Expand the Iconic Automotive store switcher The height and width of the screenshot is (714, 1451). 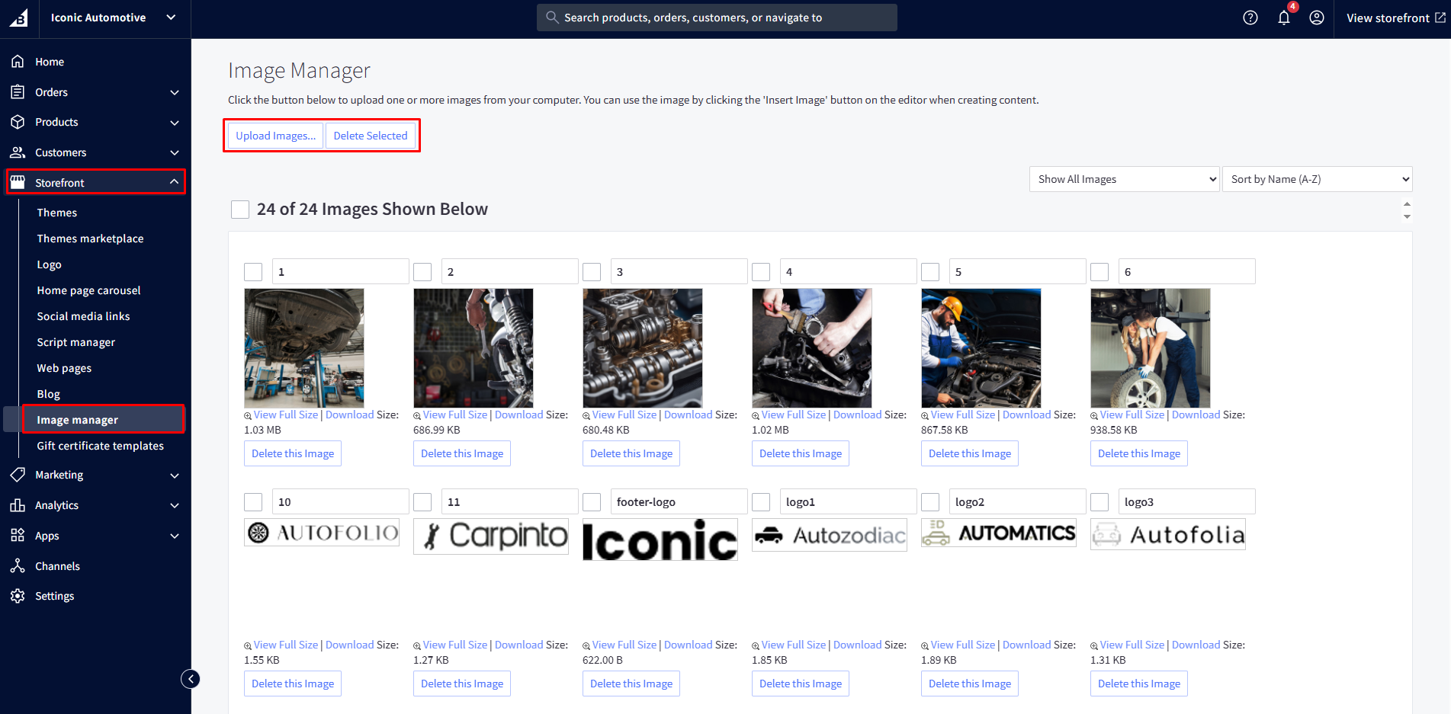coord(171,18)
